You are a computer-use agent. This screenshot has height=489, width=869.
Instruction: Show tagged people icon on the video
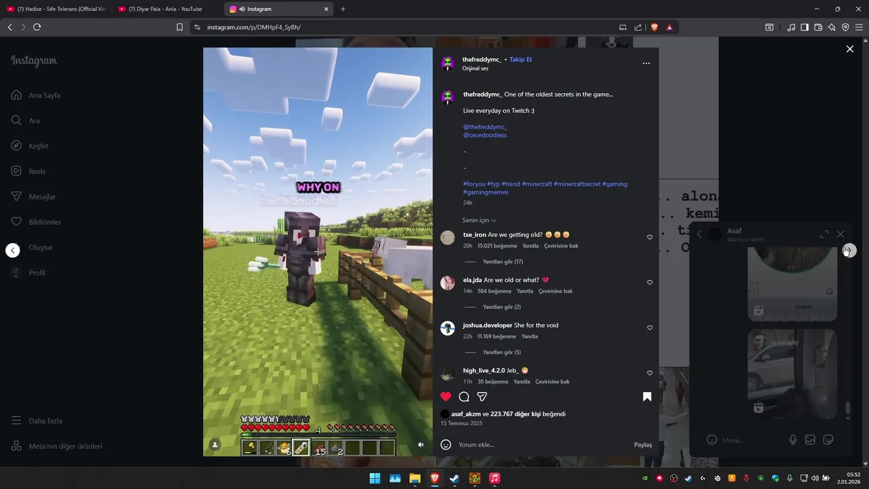215,445
